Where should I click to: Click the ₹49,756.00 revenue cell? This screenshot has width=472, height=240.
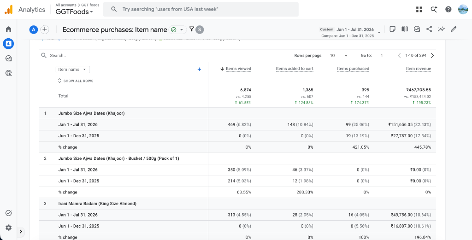click(x=411, y=215)
